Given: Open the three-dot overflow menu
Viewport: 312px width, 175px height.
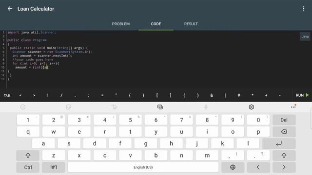Looking at the screenshot, I should [x=303, y=9].
